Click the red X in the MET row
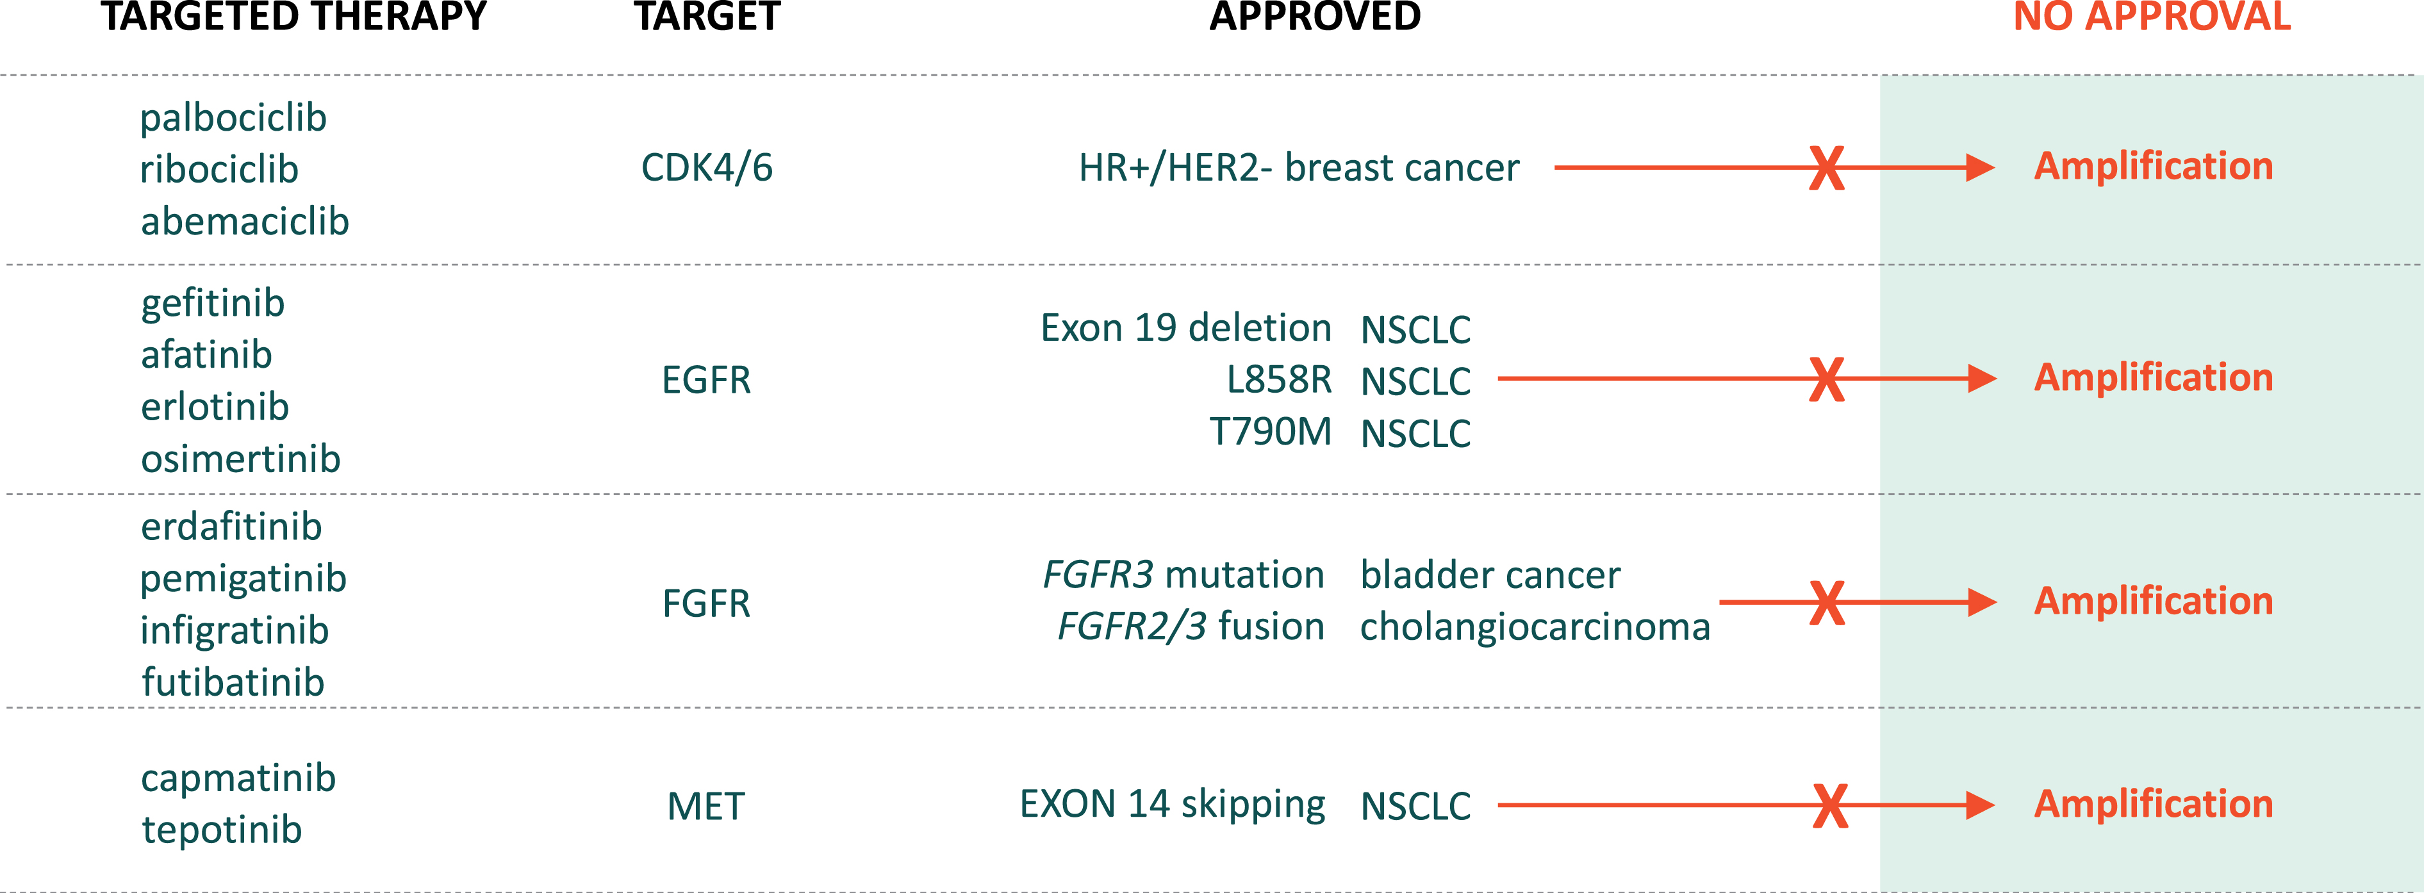 pyautogui.click(x=1830, y=805)
